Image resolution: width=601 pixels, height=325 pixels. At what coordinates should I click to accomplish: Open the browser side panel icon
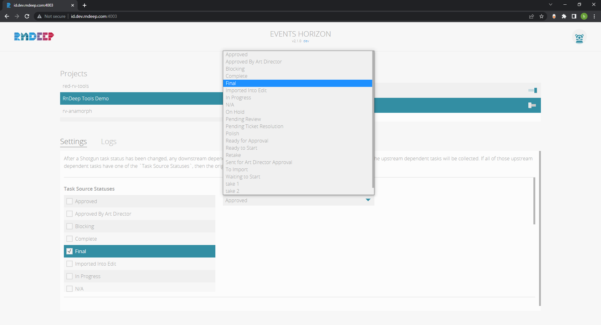574,16
